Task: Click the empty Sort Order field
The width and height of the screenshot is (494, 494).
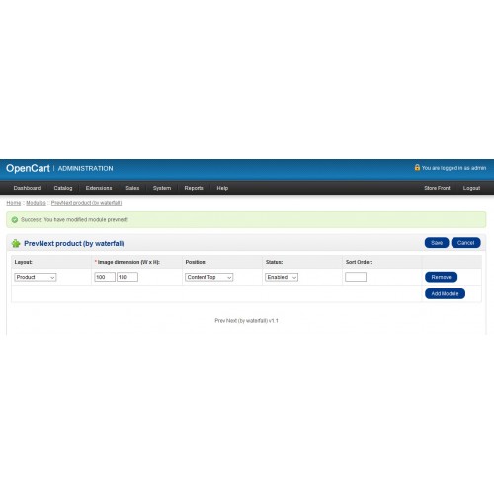Action: click(x=356, y=277)
